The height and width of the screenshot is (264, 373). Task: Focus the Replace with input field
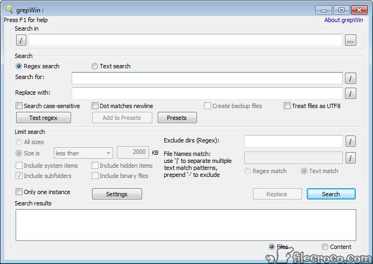207,93
